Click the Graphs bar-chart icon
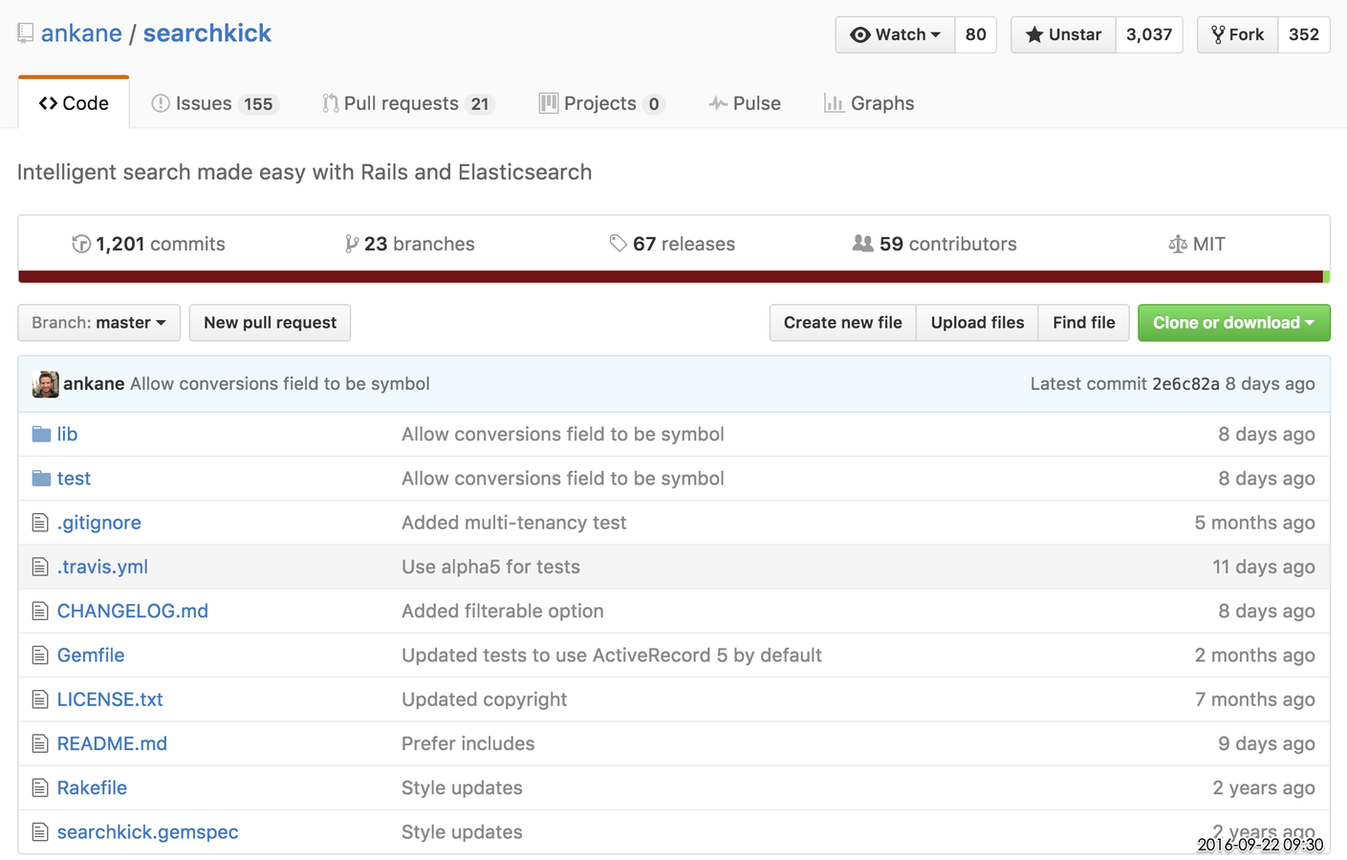Viewport: 1347px width, 860px height. pos(834,103)
